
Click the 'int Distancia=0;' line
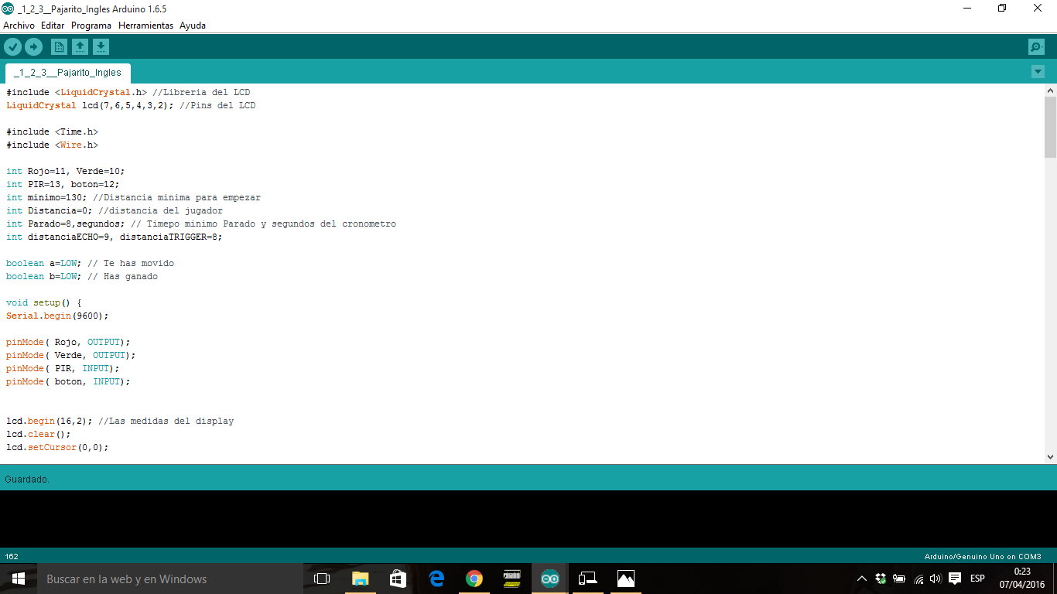click(50, 210)
